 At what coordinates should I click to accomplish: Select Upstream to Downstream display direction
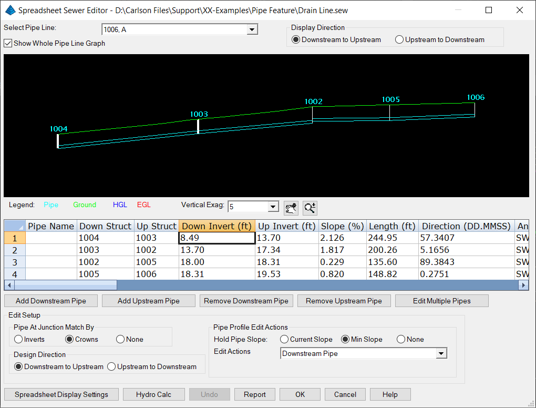point(400,39)
